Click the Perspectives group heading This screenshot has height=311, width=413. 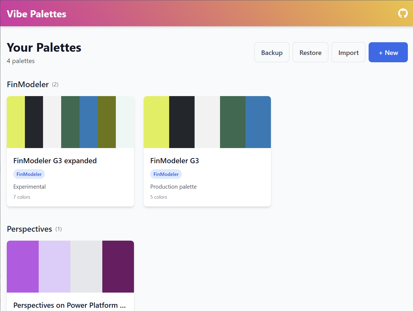tap(29, 229)
